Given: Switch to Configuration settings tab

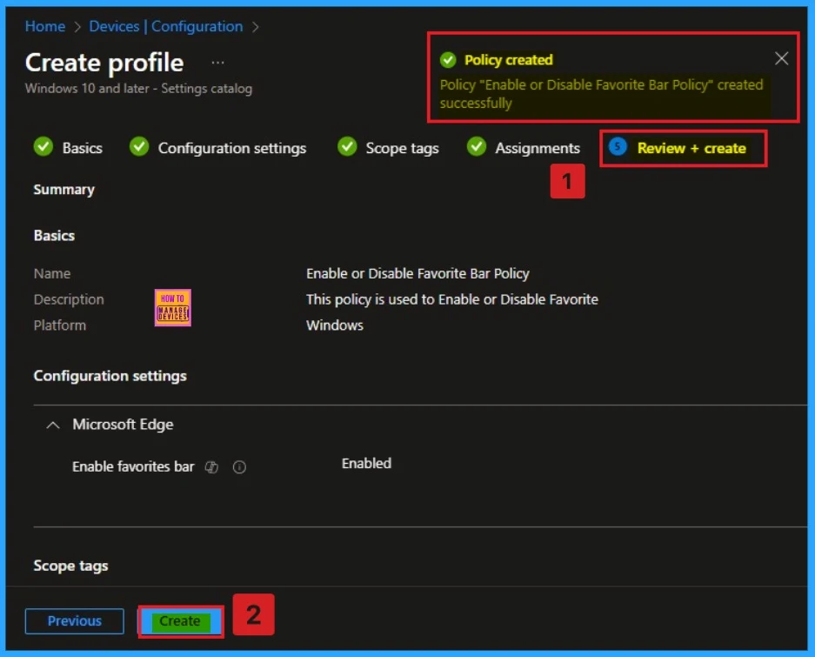Looking at the screenshot, I should pyautogui.click(x=232, y=148).
